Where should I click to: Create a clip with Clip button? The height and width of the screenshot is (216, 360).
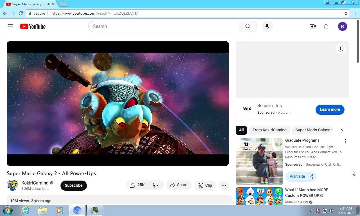(205, 185)
